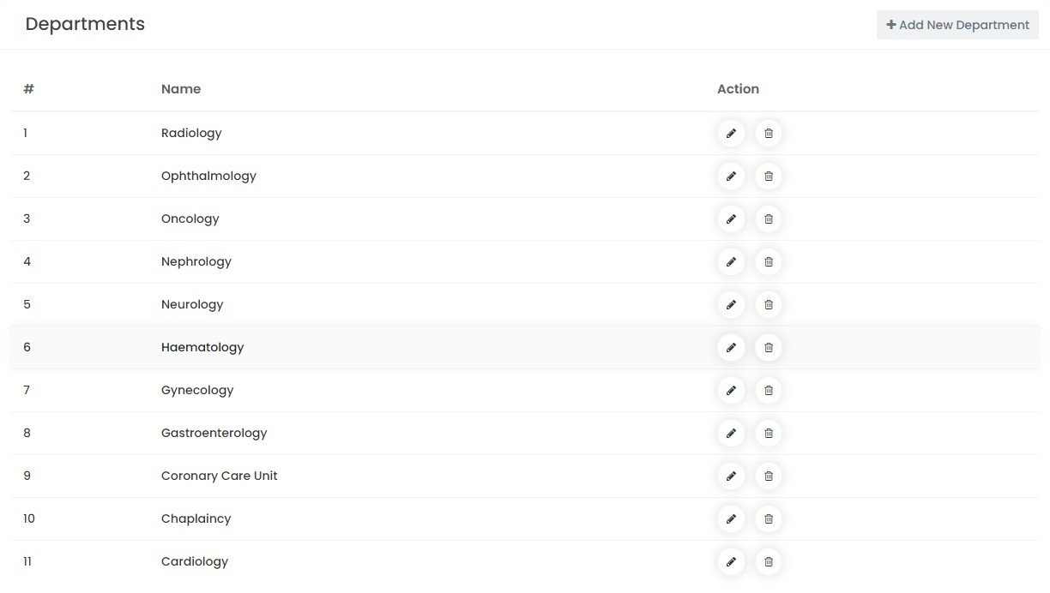Viewport: 1050px width, 593px height.
Task: Click the Action column header
Action: point(738,89)
